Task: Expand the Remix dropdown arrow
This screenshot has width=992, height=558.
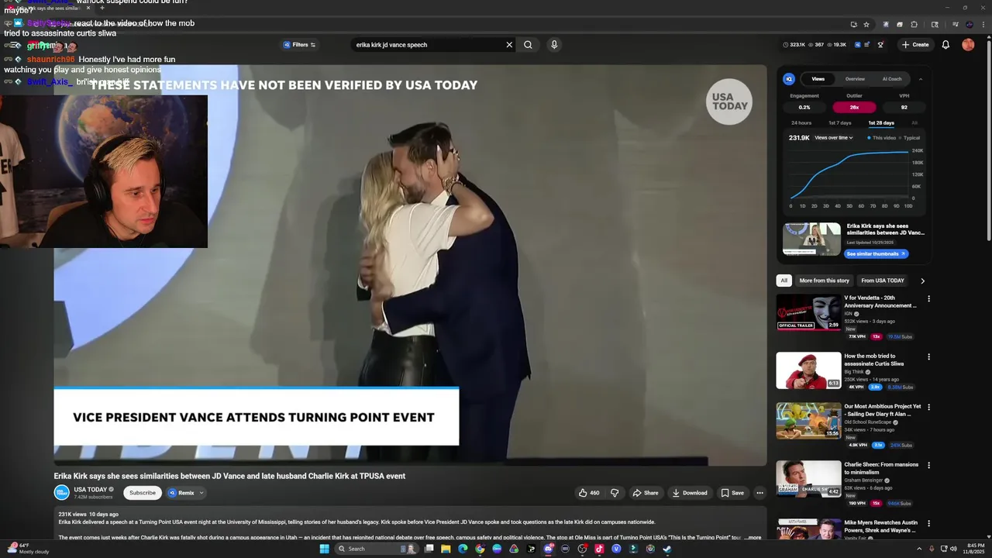Action: click(x=201, y=493)
